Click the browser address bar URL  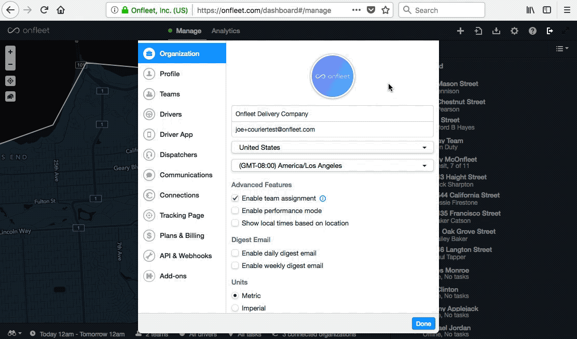point(264,10)
